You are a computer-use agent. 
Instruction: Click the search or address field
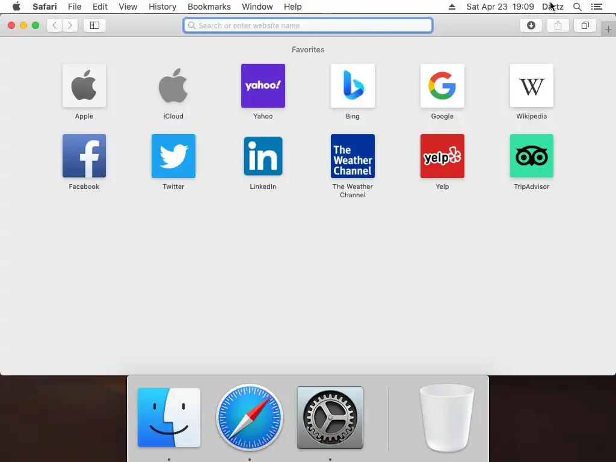coord(308,25)
